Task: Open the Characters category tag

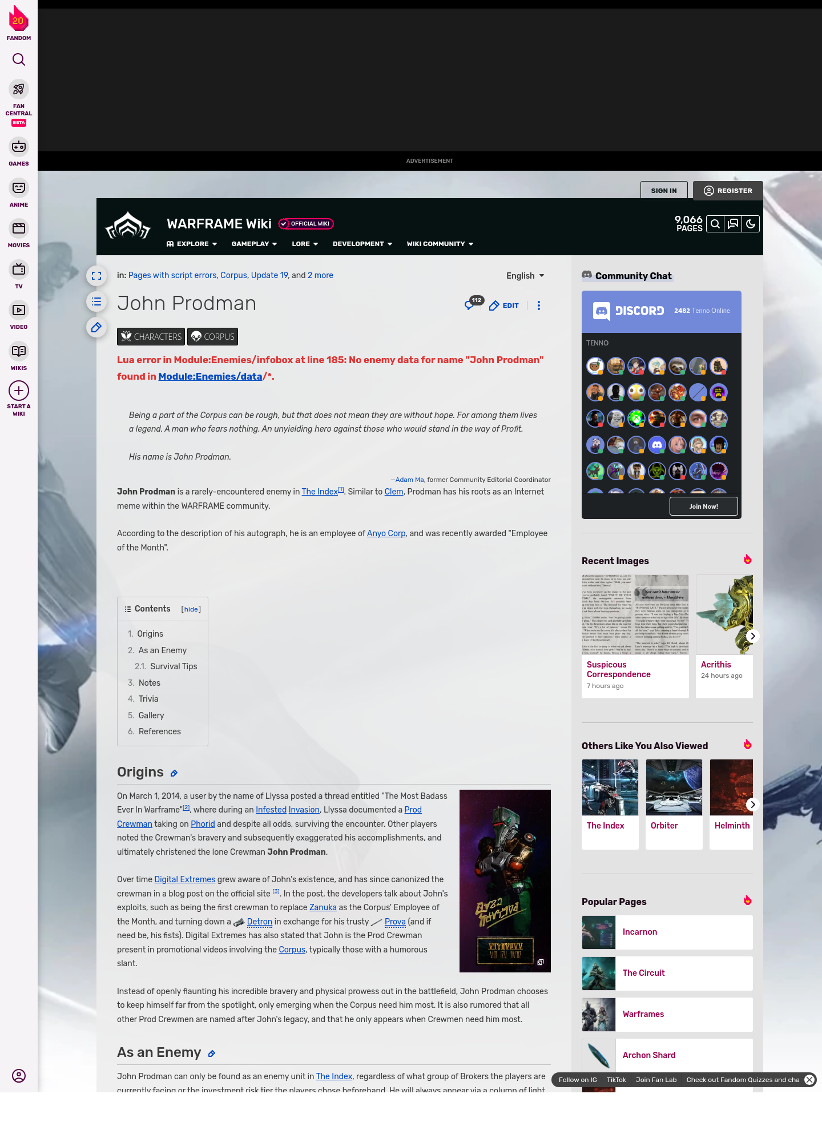Action: point(151,337)
